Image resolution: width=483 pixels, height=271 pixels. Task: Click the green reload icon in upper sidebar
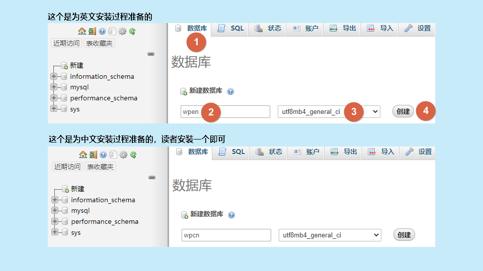[132, 31]
